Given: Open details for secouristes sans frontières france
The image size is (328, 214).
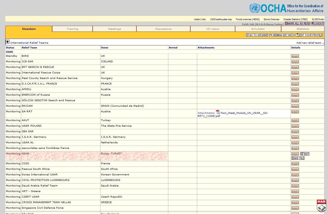Looking at the screenshot, I should pyautogui.click(x=295, y=148).
